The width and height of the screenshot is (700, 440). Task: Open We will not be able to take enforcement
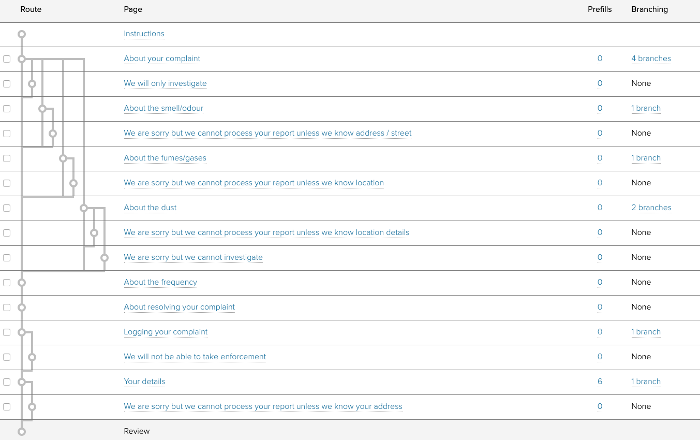click(x=195, y=357)
